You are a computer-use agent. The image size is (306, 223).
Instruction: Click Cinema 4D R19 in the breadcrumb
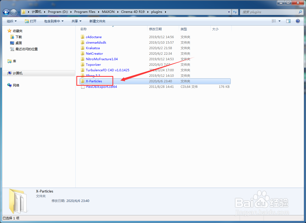coord(133,12)
